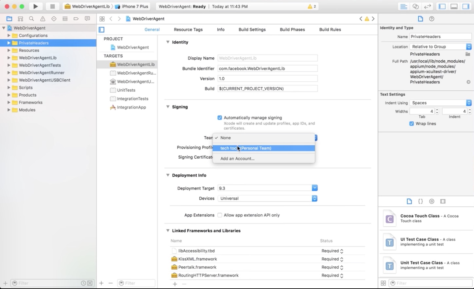This screenshot has width=474, height=289.
Task: Show the assistant editor
Action: pos(415,6)
